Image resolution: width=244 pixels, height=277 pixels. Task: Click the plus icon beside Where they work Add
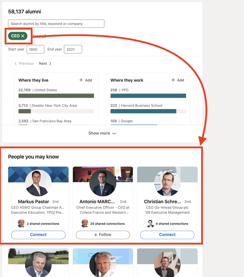[173, 80]
